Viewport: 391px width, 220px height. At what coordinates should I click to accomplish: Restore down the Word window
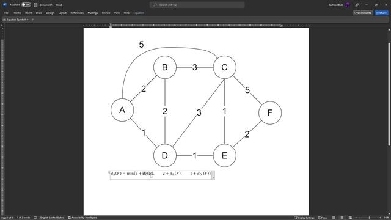[x=376, y=5]
